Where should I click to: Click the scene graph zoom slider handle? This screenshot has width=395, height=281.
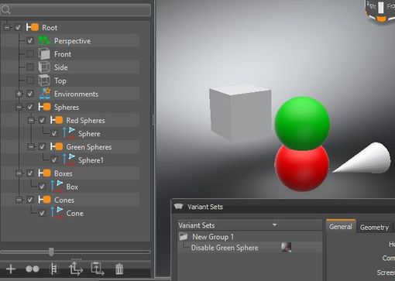click(51, 252)
